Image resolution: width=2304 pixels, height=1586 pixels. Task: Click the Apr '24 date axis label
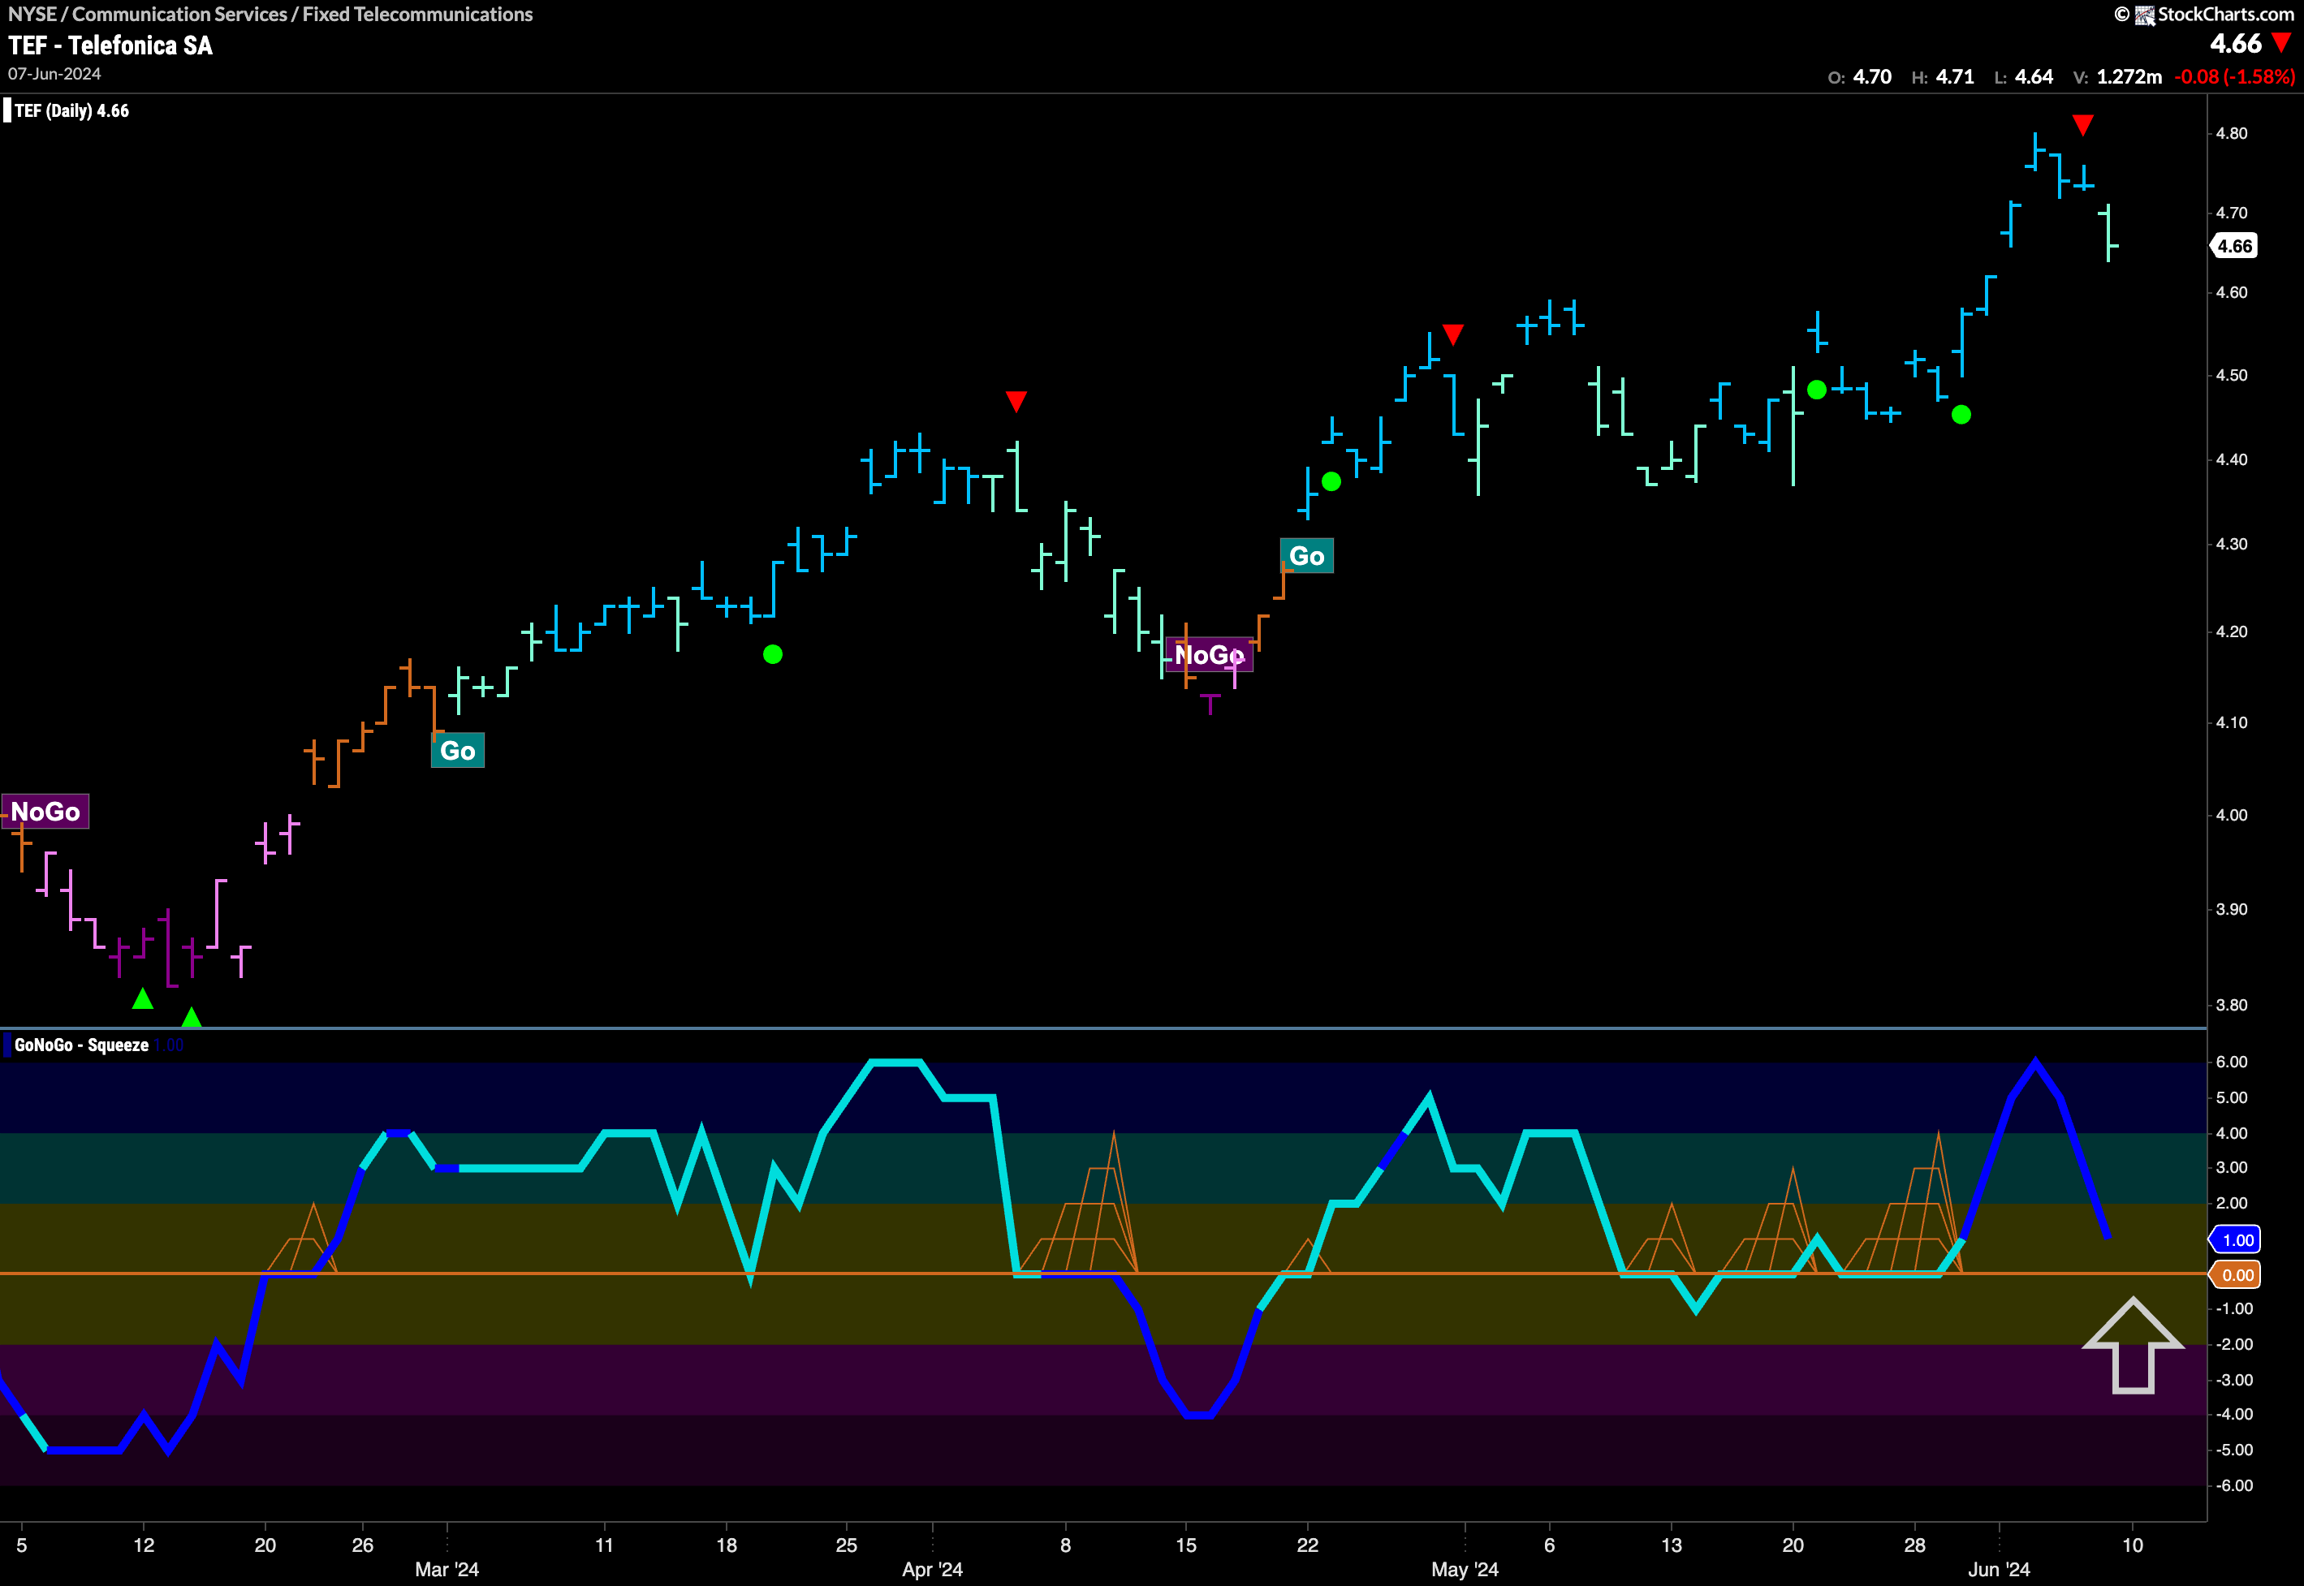pos(931,1569)
